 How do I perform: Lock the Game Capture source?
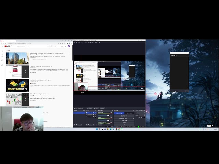tap(95, 117)
